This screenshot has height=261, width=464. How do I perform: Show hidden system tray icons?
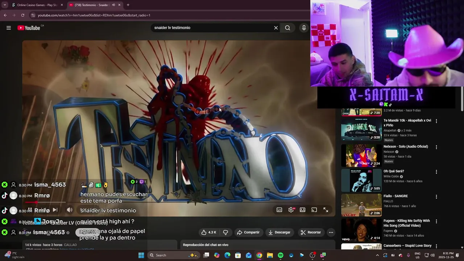tap(377, 255)
